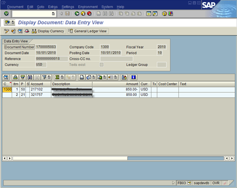The width and height of the screenshot is (237, 188).
Task: Open the Document menu
Action: [x=15, y=7]
